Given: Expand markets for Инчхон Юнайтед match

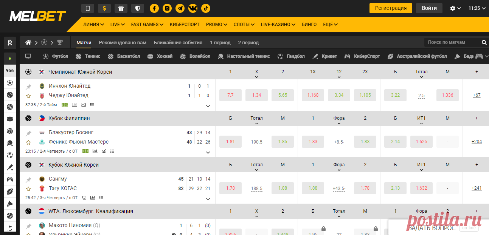Looking at the screenshot, I should click(x=208, y=106).
